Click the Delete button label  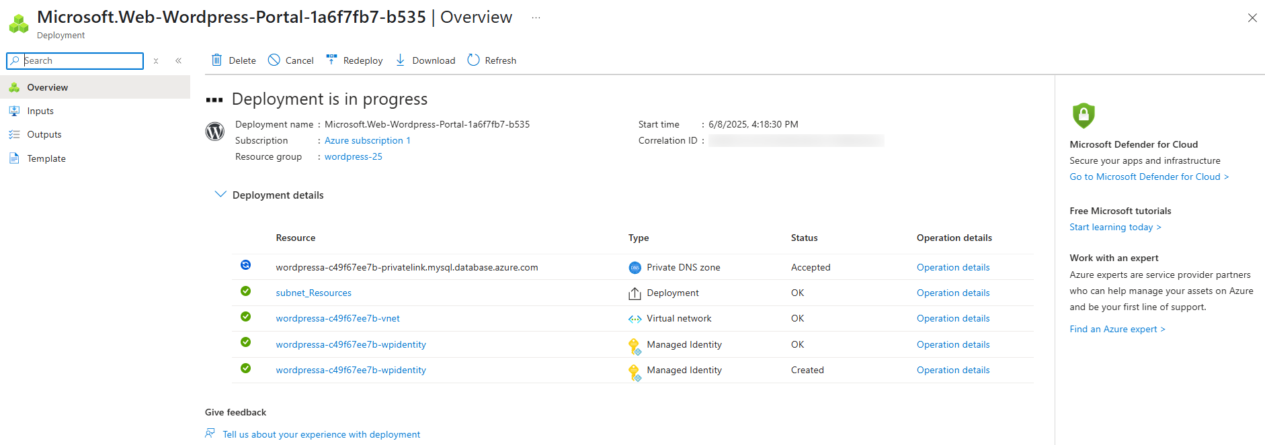click(x=243, y=60)
